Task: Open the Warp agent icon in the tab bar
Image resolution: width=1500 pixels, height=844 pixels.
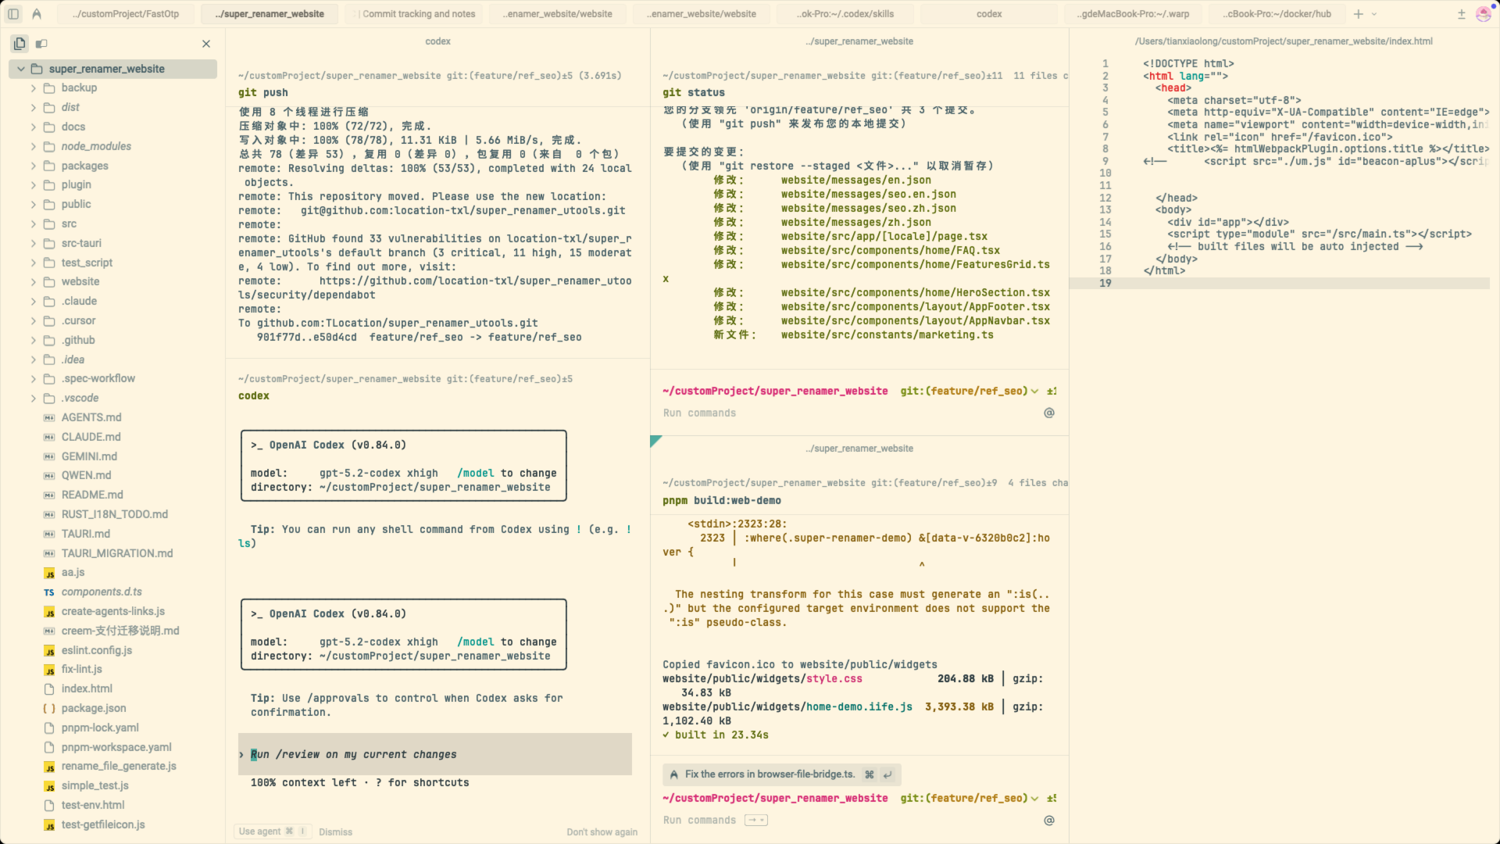Action: pyautogui.click(x=37, y=14)
